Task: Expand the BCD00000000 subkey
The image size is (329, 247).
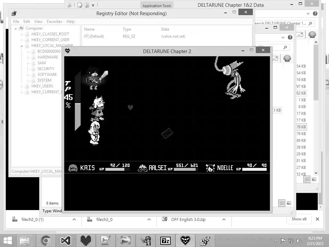Action: point(28,51)
